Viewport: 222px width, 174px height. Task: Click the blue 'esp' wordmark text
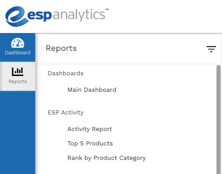[39, 15]
